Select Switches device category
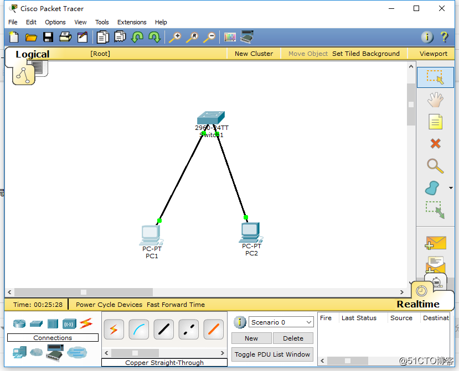The height and width of the screenshot is (371, 459). click(x=36, y=323)
